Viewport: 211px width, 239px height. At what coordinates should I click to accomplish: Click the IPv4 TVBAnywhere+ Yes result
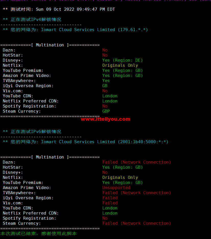click(x=106, y=81)
